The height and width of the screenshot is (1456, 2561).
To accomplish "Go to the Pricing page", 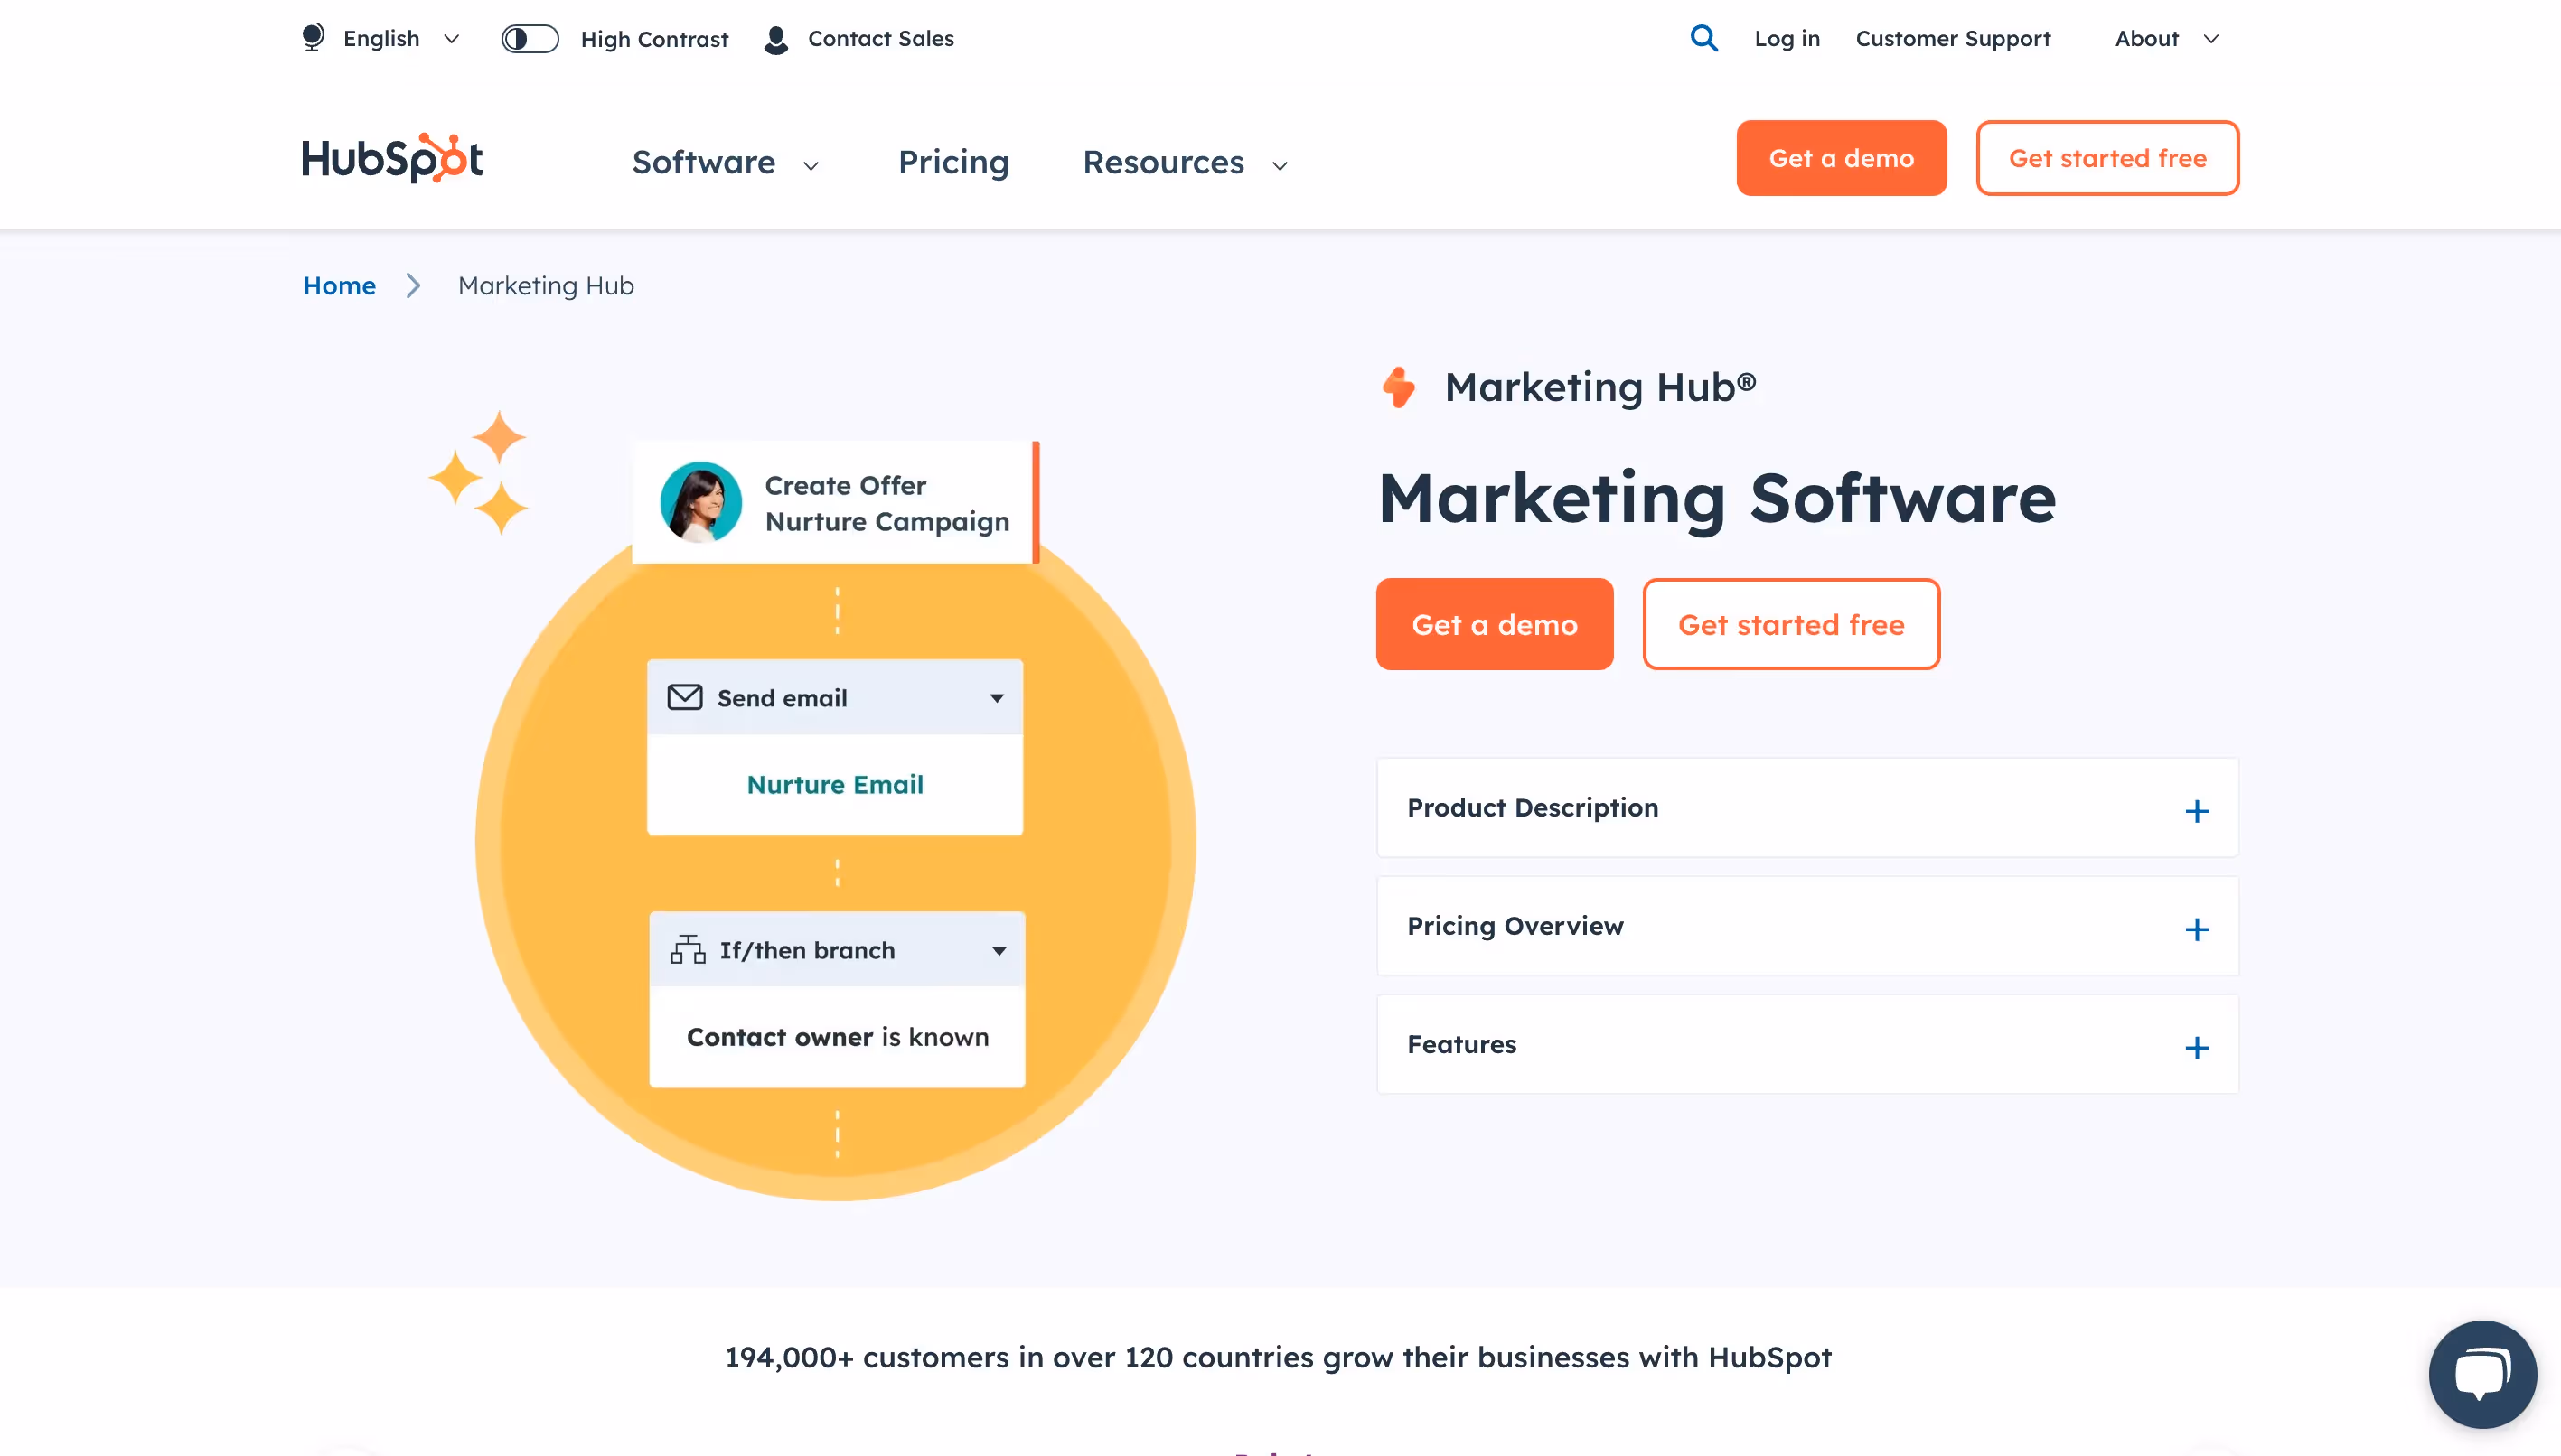I will coord(953,162).
